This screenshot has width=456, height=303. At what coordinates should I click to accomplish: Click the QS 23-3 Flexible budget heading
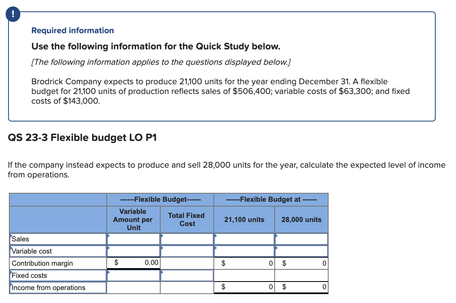pos(83,137)
